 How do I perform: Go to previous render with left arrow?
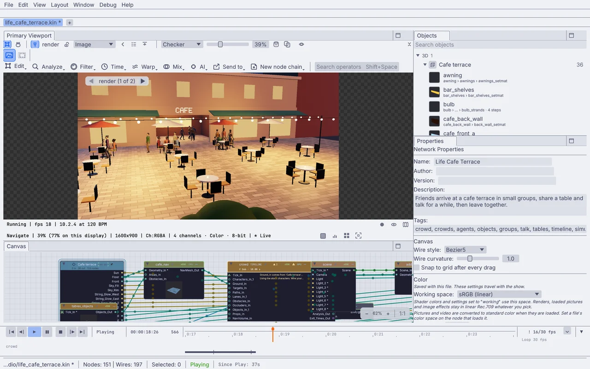click(x=91, y=81)
